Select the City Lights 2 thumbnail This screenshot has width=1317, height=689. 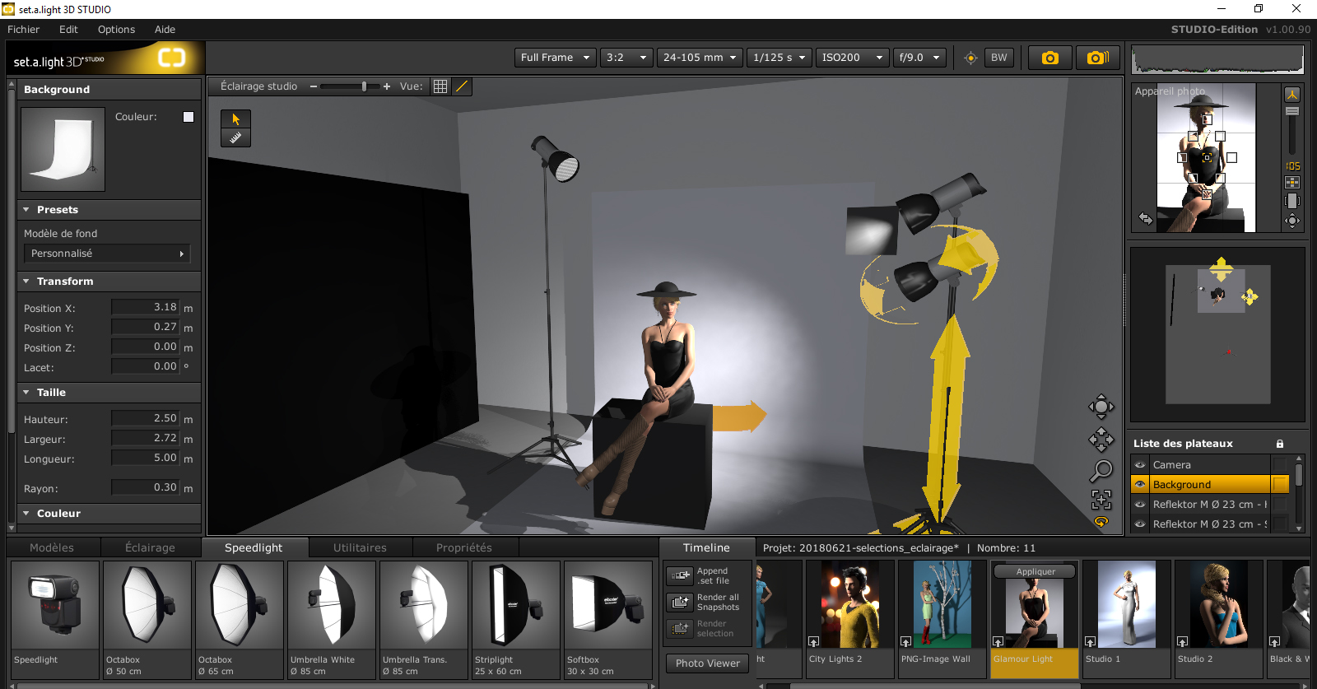pyautogui.click(x=850, y=619)
